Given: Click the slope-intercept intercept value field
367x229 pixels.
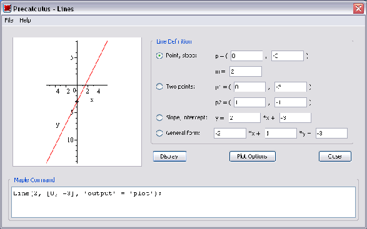Looking at the screenshot, I should tap(295, 118).
